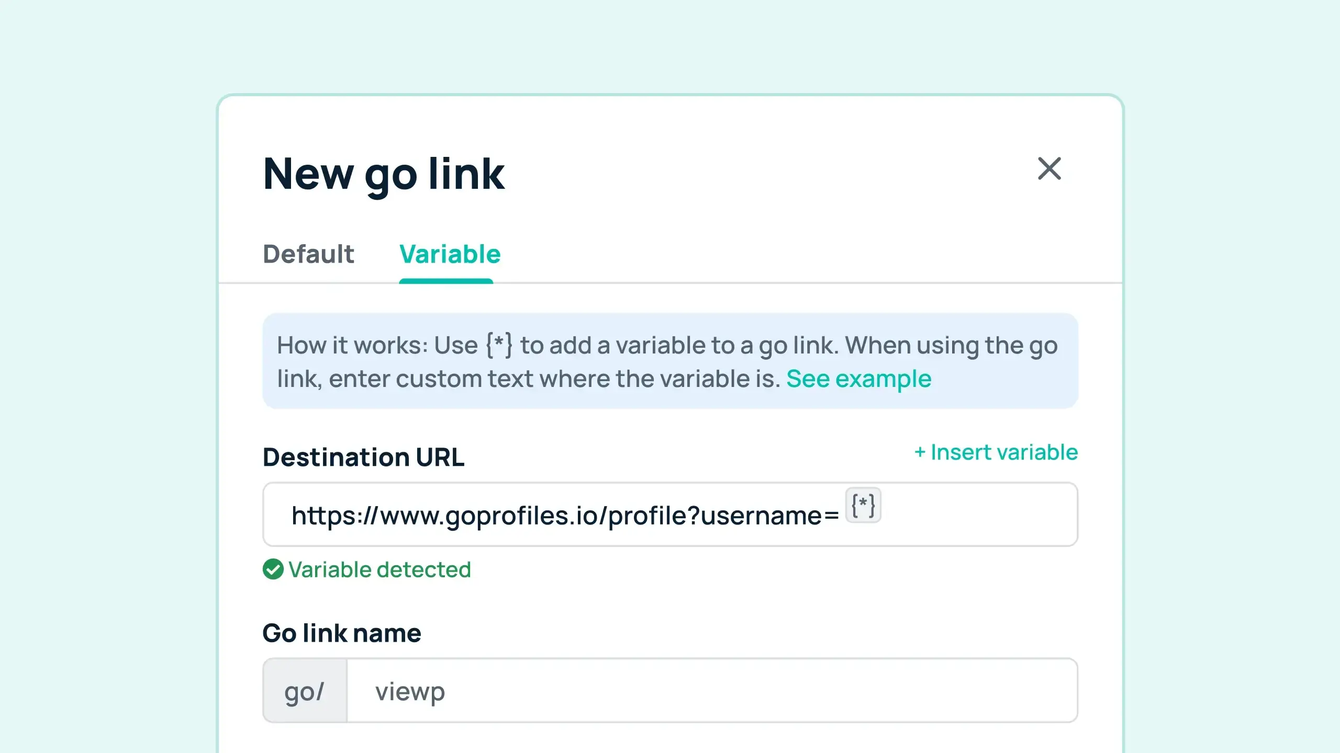Click the go/ prefix box in Go link name
1340x753 pixels.
(305, 690)
